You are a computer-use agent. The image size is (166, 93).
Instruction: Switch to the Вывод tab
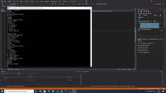133,86
